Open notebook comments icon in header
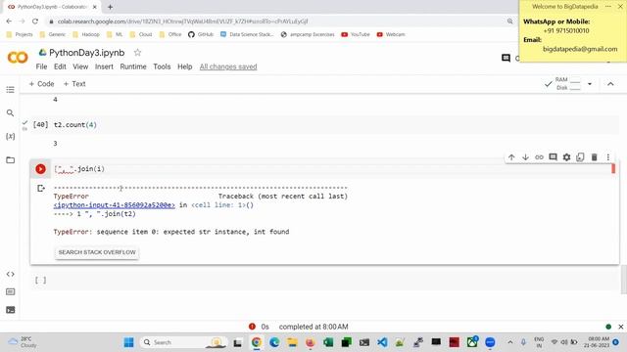Screen dimensions: 627x352 [x=506, y=59]
